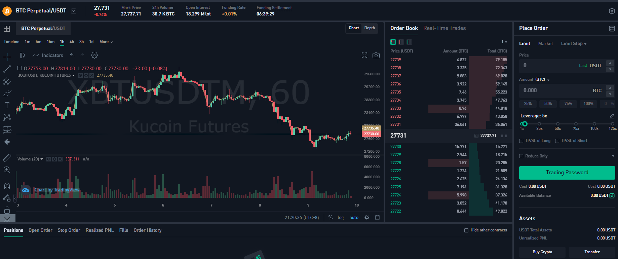The width and height of the screenshot is (618, 259).
Task: Open order book price grouping dropdown
Action: [504, 42]
